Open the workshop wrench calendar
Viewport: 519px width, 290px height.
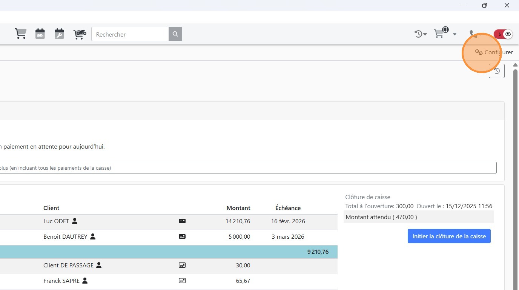coord(59,34)
